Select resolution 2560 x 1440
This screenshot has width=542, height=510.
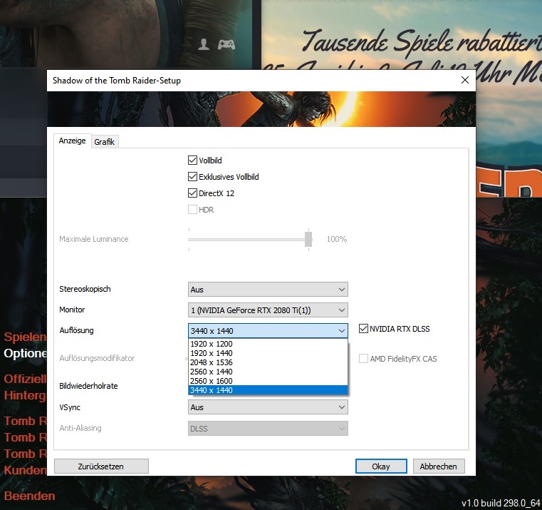(268, 372)
